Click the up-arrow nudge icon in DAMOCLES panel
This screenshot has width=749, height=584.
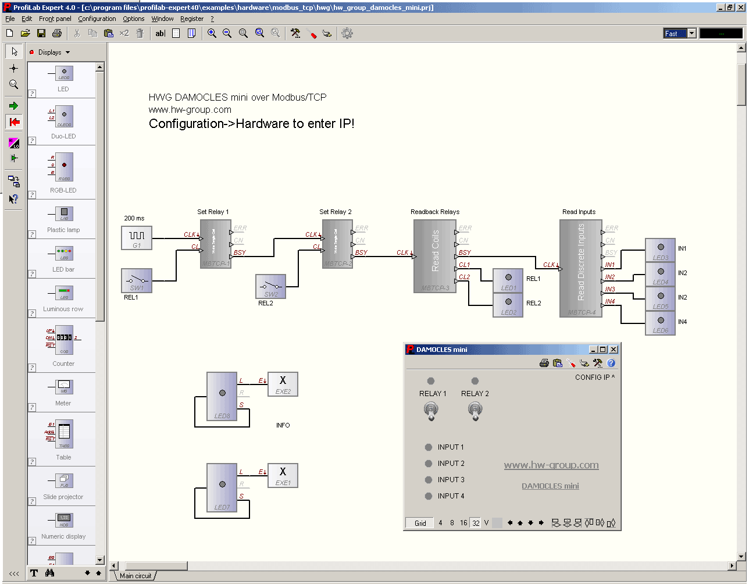click(x=520, y=523)
